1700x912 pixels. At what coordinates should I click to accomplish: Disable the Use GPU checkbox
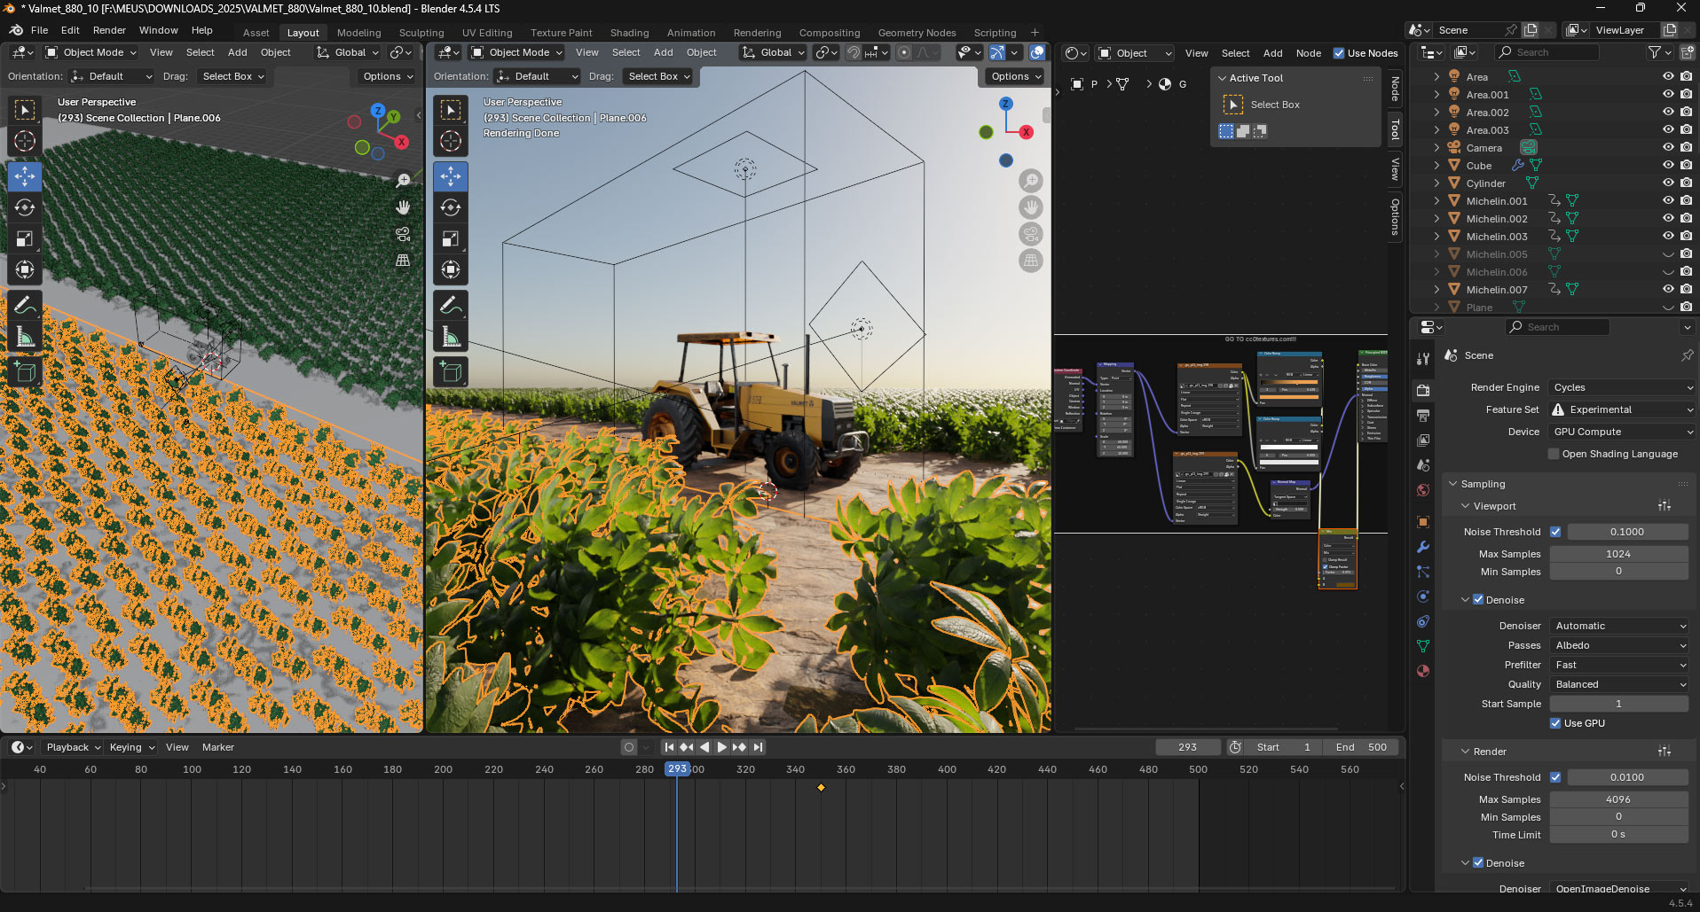1555,723
